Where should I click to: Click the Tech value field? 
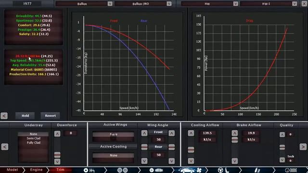290,161
